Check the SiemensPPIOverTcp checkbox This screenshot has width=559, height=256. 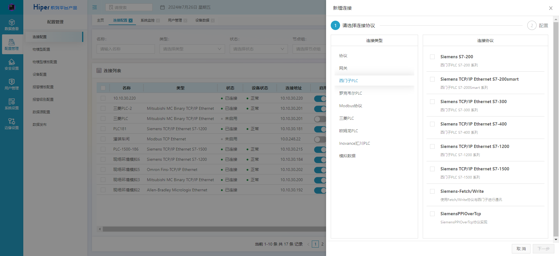(432, 214)
